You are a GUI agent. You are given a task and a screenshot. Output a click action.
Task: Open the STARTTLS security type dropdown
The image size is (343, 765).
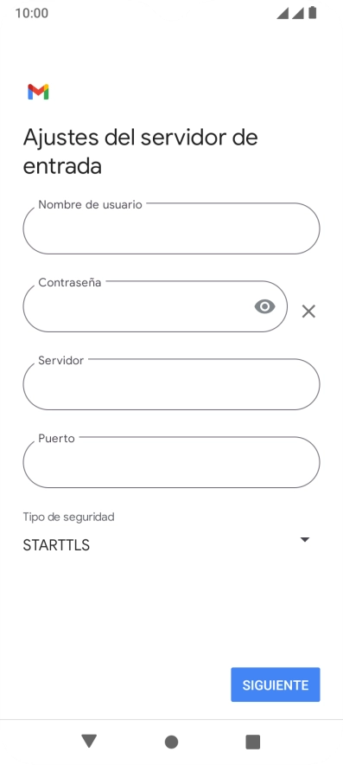pyautogui.click(x=167, y=545)
